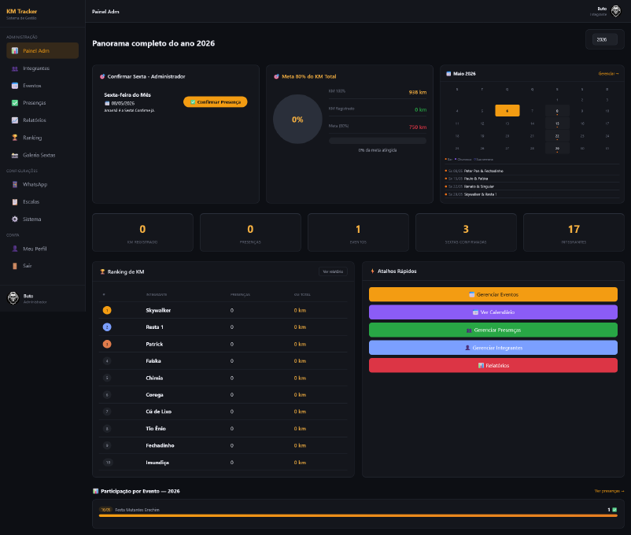
Task: Open Painel Adm via its chart icon
Action: (15, 50)
